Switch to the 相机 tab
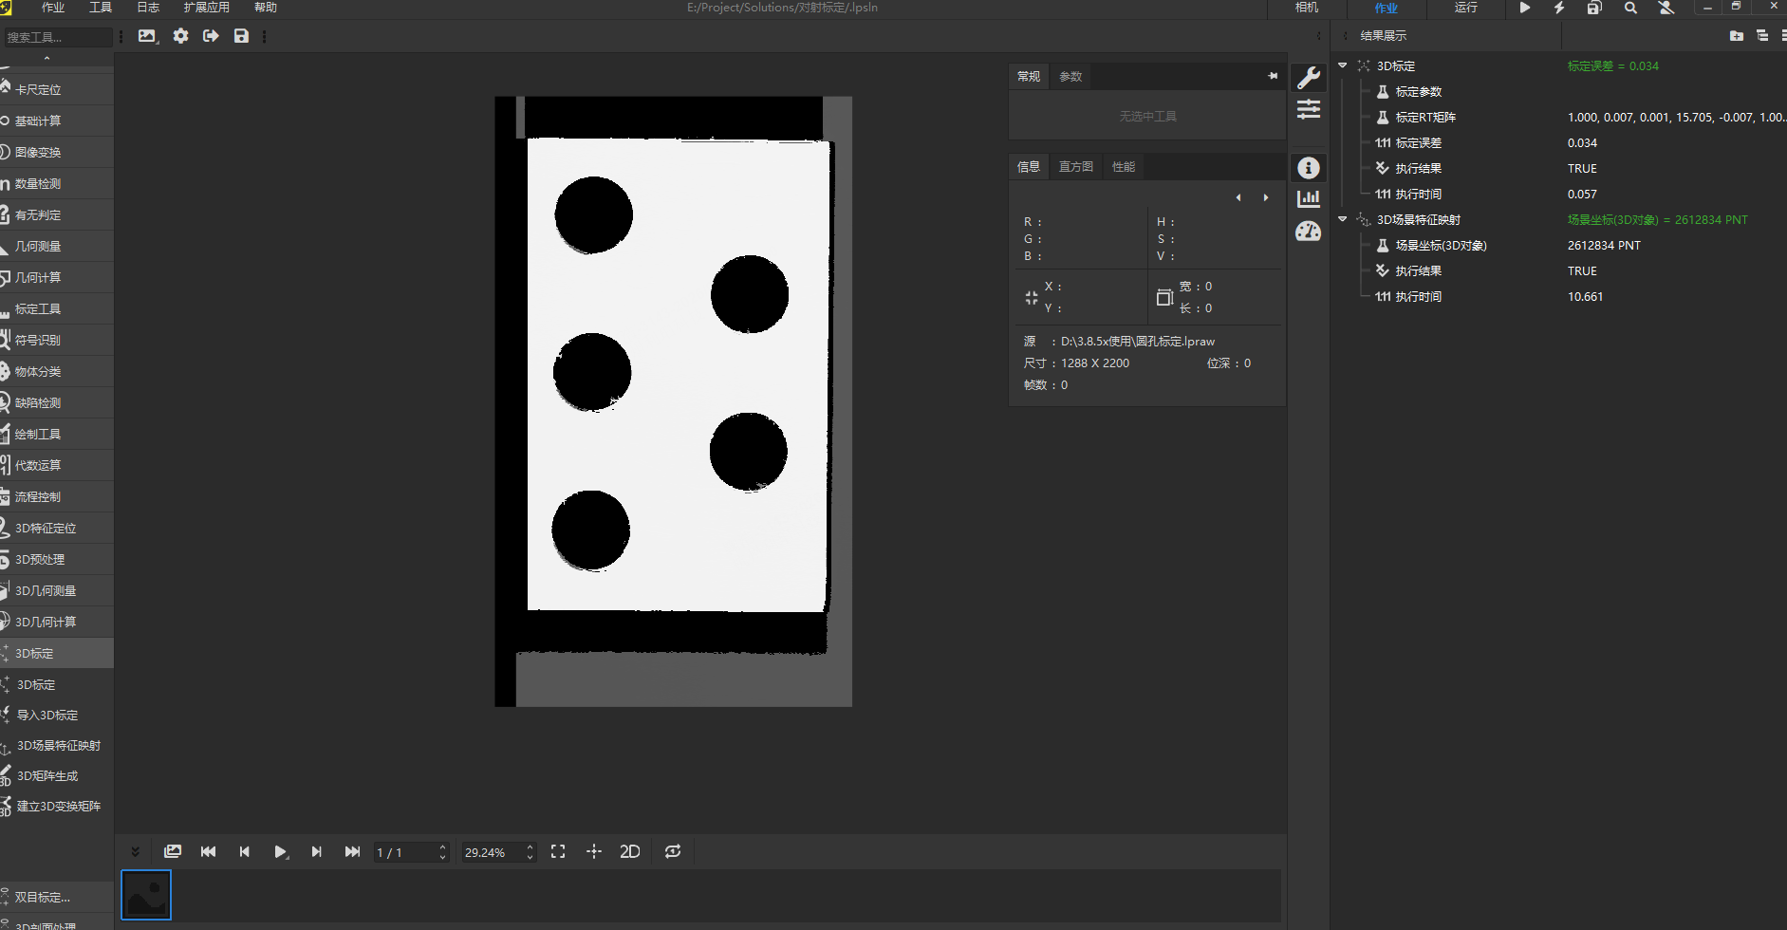1787x930 pixels. coord(1307,8)
